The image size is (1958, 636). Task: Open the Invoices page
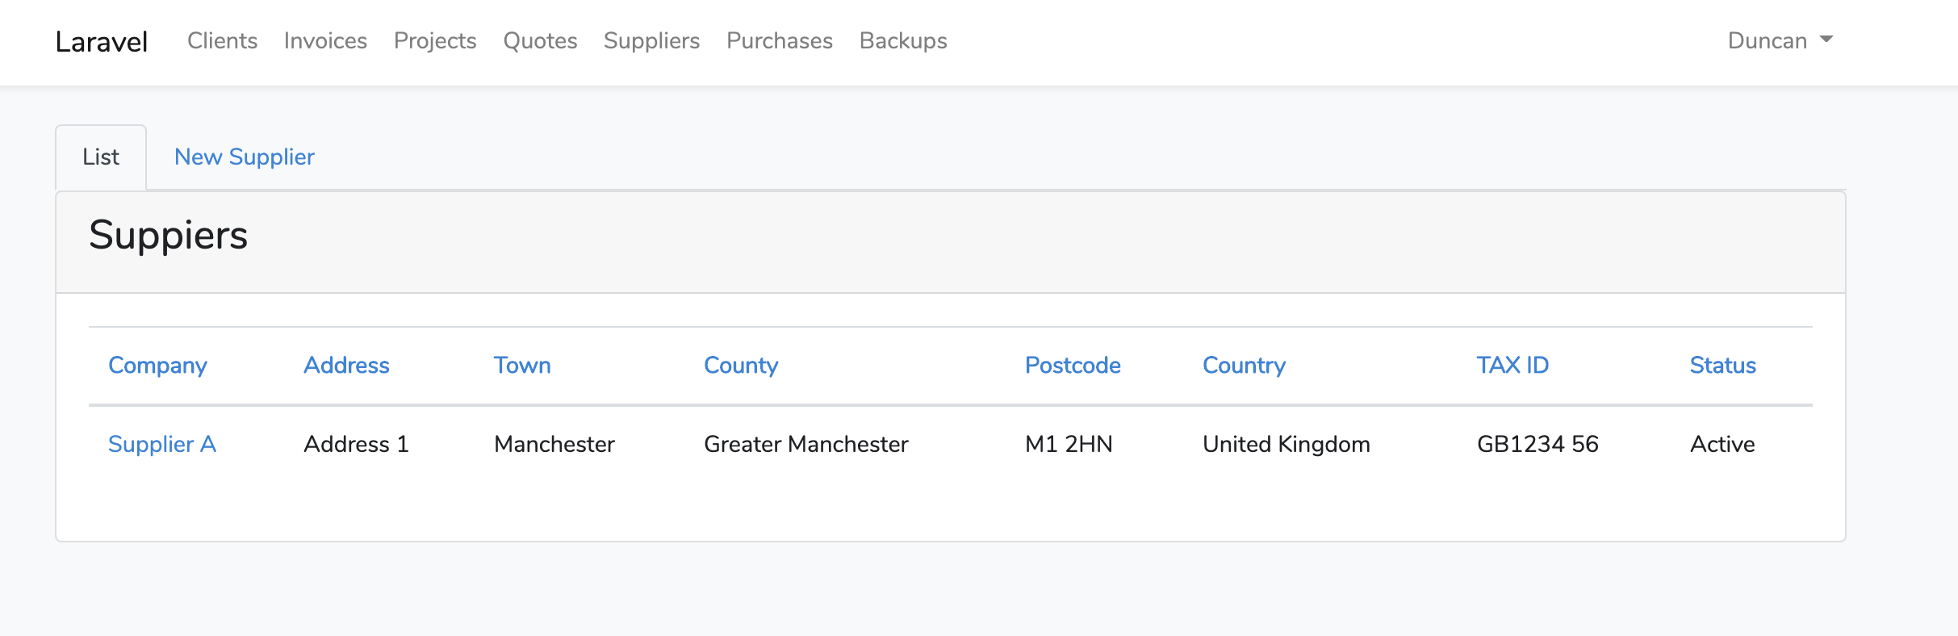(325, 41)
